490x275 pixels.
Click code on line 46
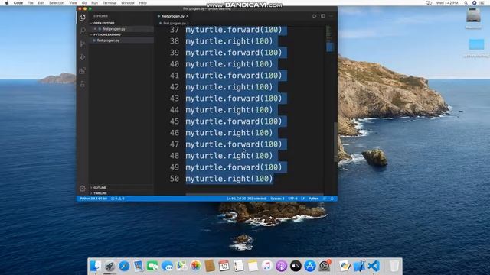click(229, 133)
